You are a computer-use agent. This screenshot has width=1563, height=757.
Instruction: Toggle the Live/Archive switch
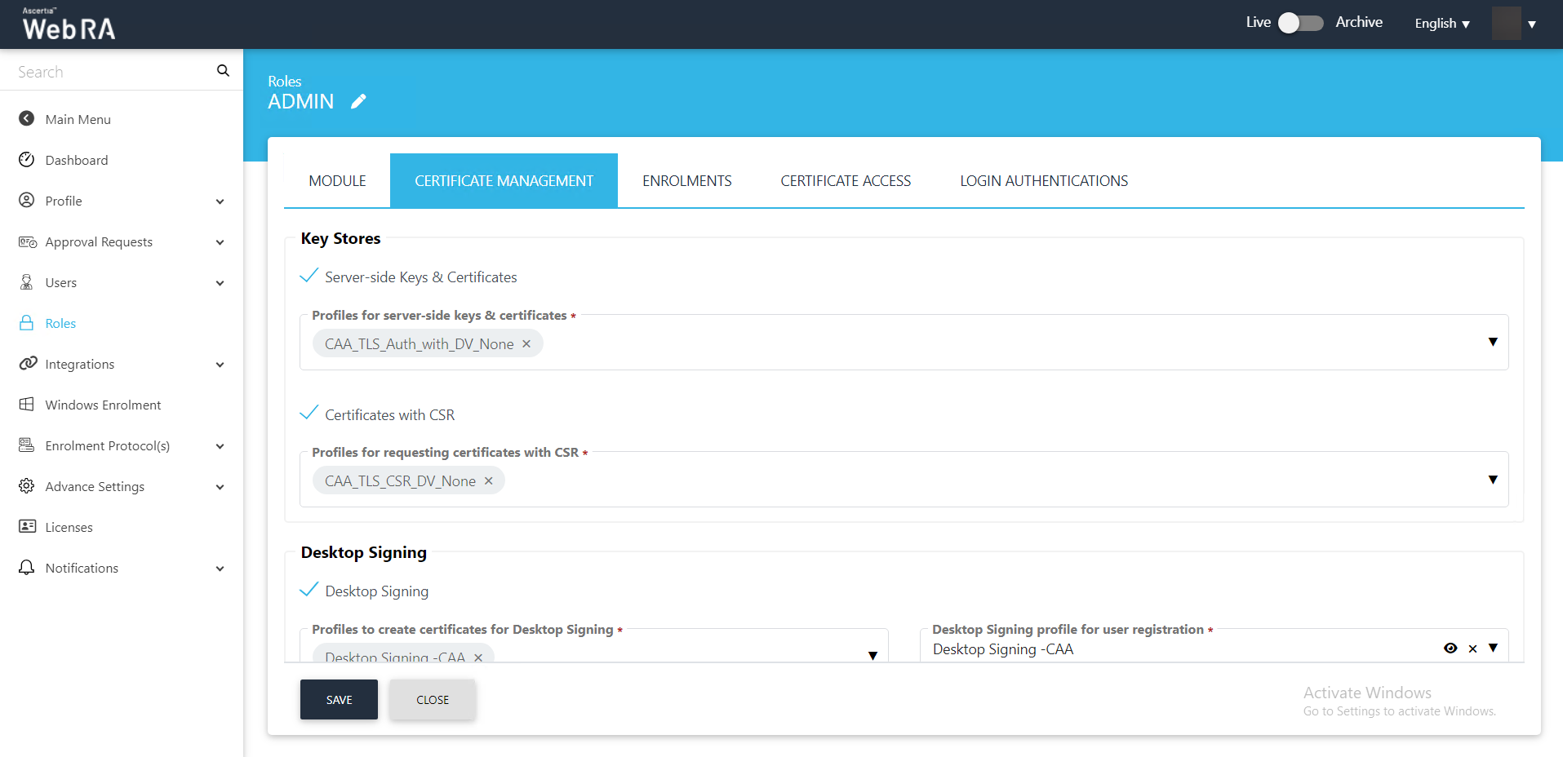(x=1300, y=23)
